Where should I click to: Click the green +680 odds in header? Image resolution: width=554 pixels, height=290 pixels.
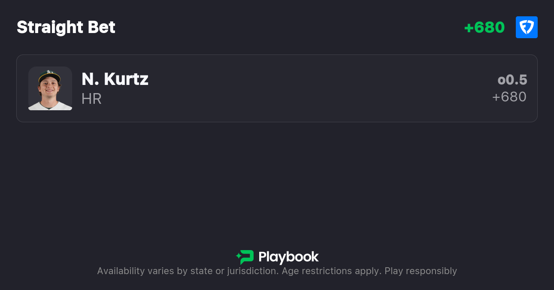[484, 27]
